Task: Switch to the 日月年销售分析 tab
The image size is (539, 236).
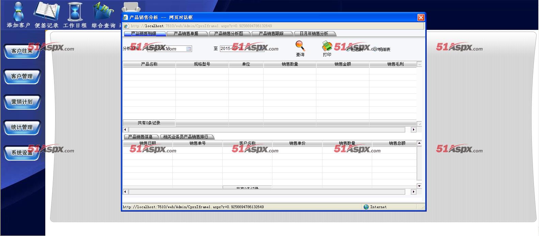Action: click(315, 34)
